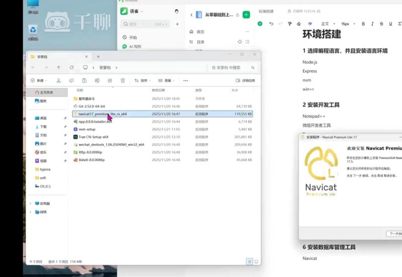The image size is (402, 277).
Task: Click the Yuque logo icon
Action: [x=124, y=11]
